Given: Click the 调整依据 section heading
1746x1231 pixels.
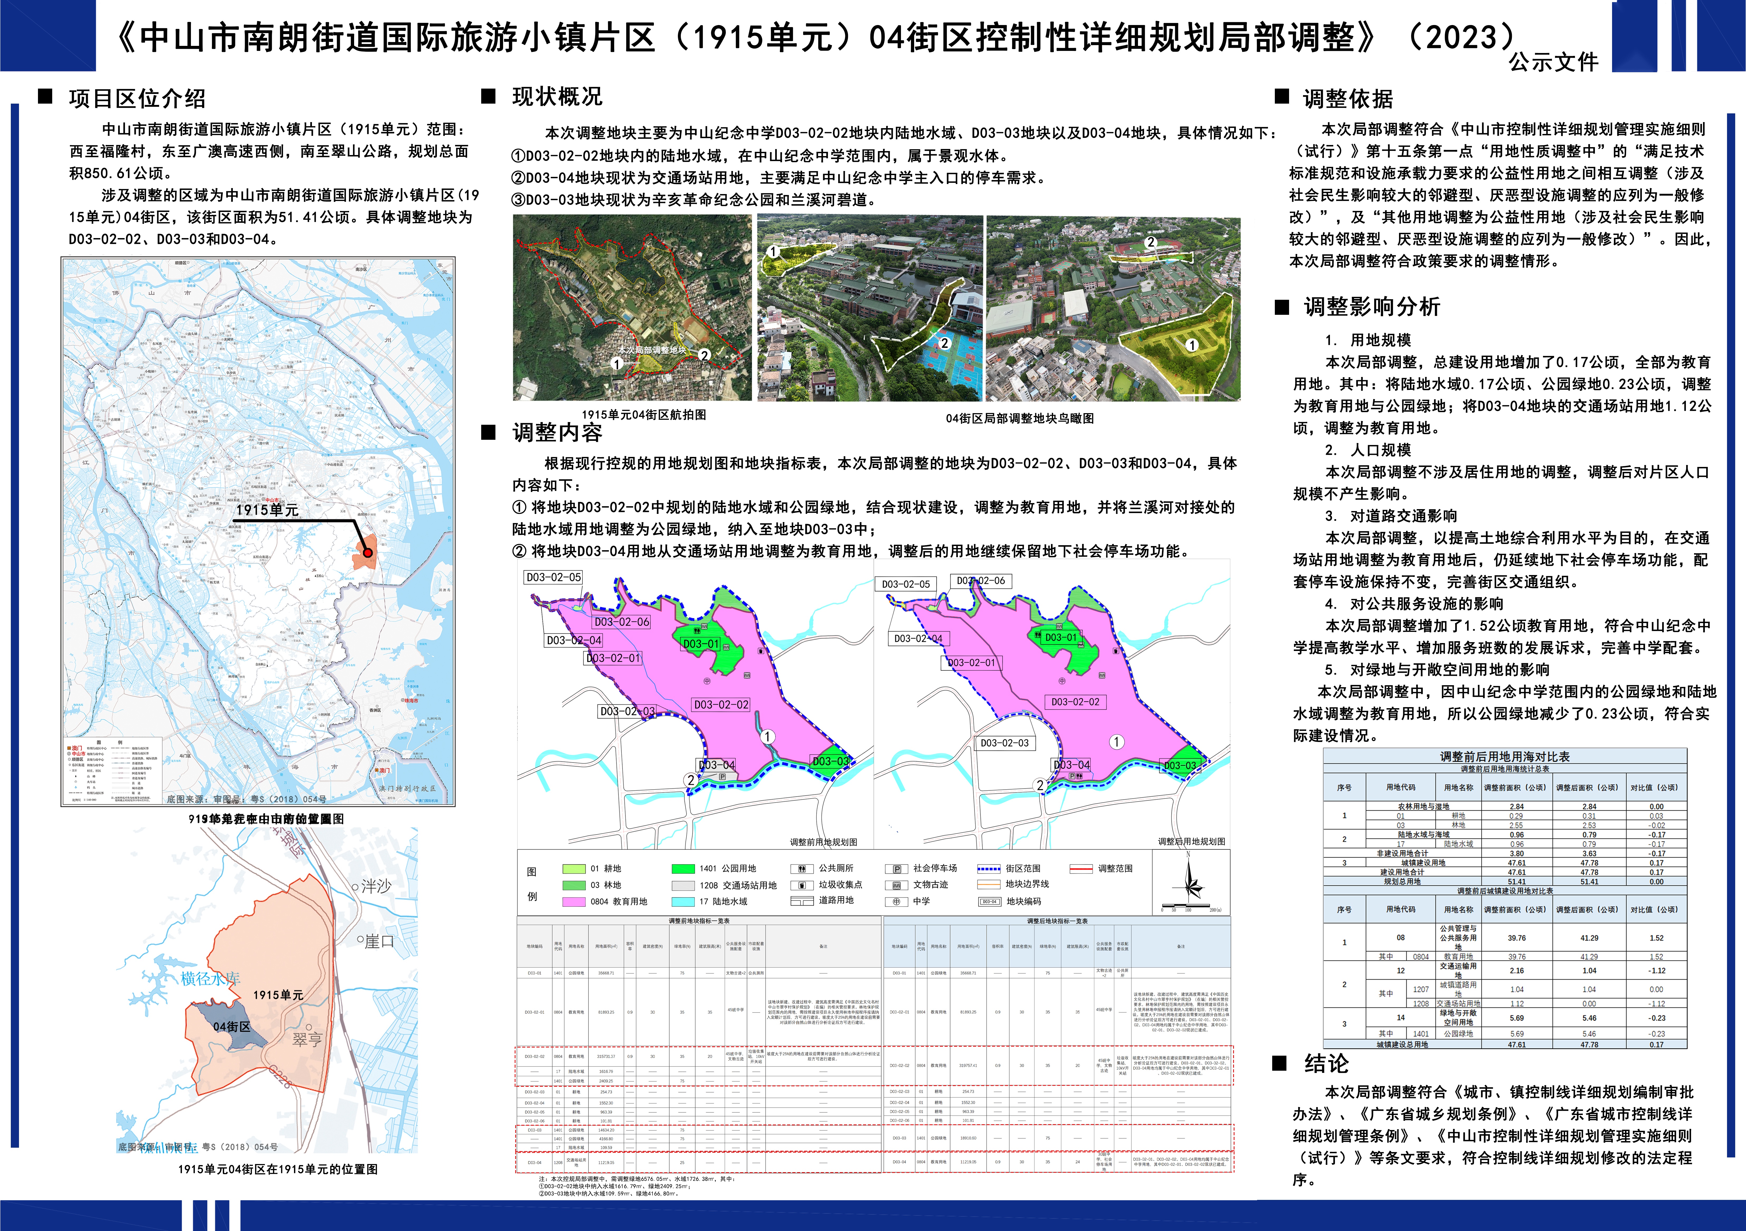Looking at the screenshot, I should (x=1348, y=99).
